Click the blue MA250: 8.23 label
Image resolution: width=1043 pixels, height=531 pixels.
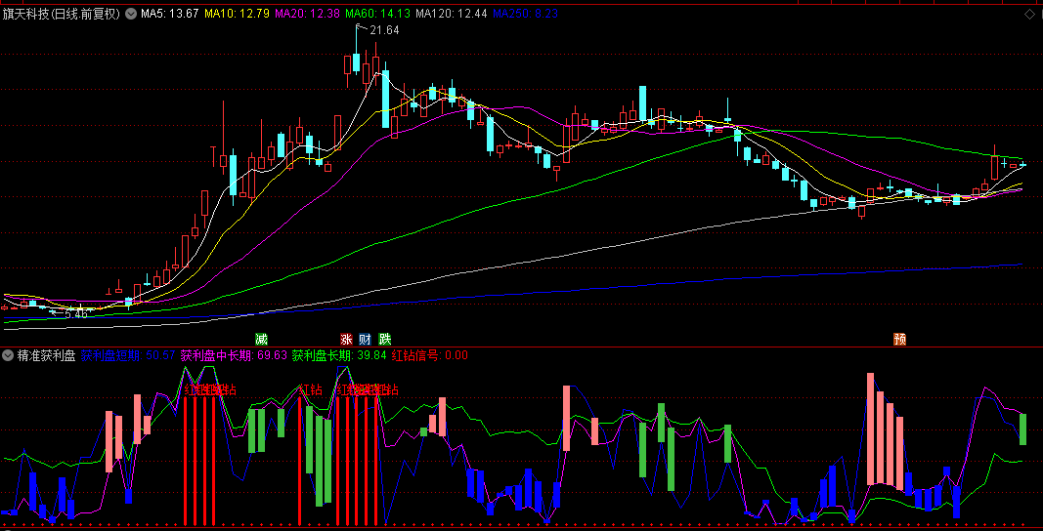(526, 14)
